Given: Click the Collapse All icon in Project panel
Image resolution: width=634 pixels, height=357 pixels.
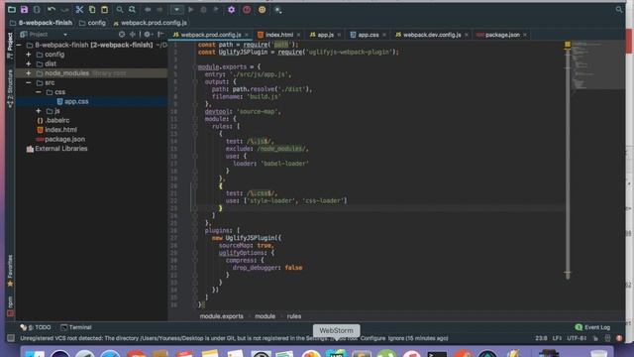Looking at the screenshot, I should [133, 35].
